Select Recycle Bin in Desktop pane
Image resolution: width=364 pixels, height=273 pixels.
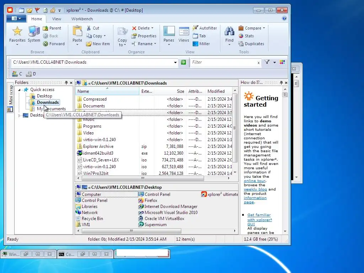tap(92, 219)
